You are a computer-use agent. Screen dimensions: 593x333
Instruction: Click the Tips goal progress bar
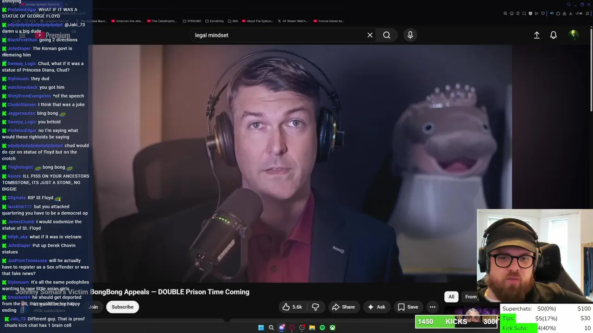pyautogui.click(x=547, y=318)
